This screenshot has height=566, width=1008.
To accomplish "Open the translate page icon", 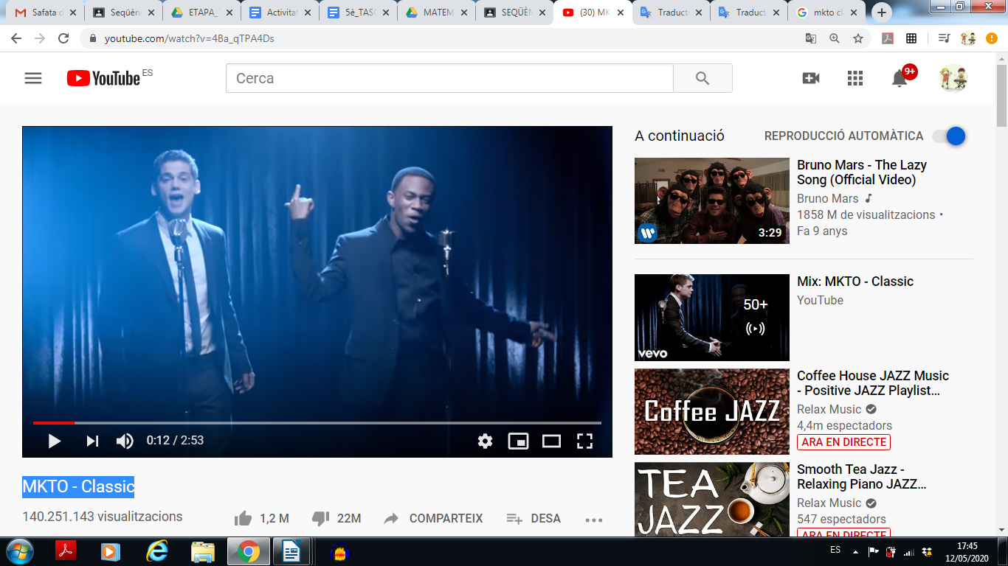I will (x=811, y=38).
